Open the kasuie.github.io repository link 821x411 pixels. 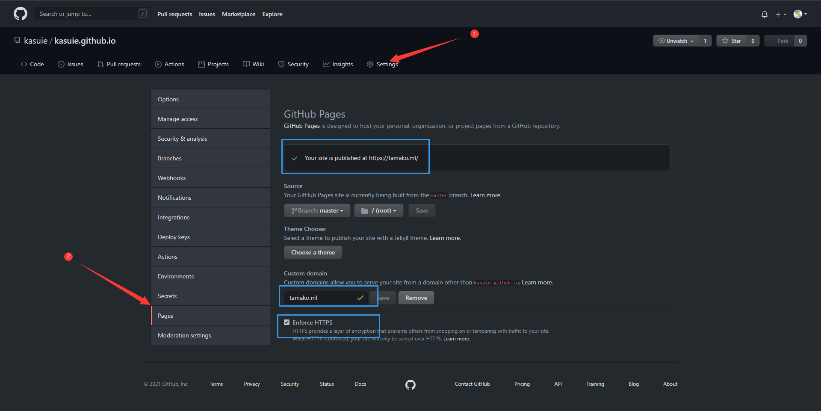tap(85, 41)
